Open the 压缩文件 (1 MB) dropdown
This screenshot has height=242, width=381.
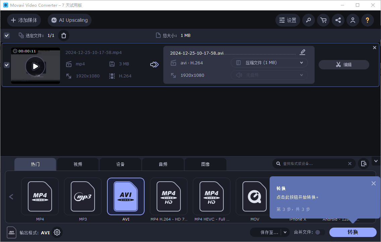coord(269,63)
